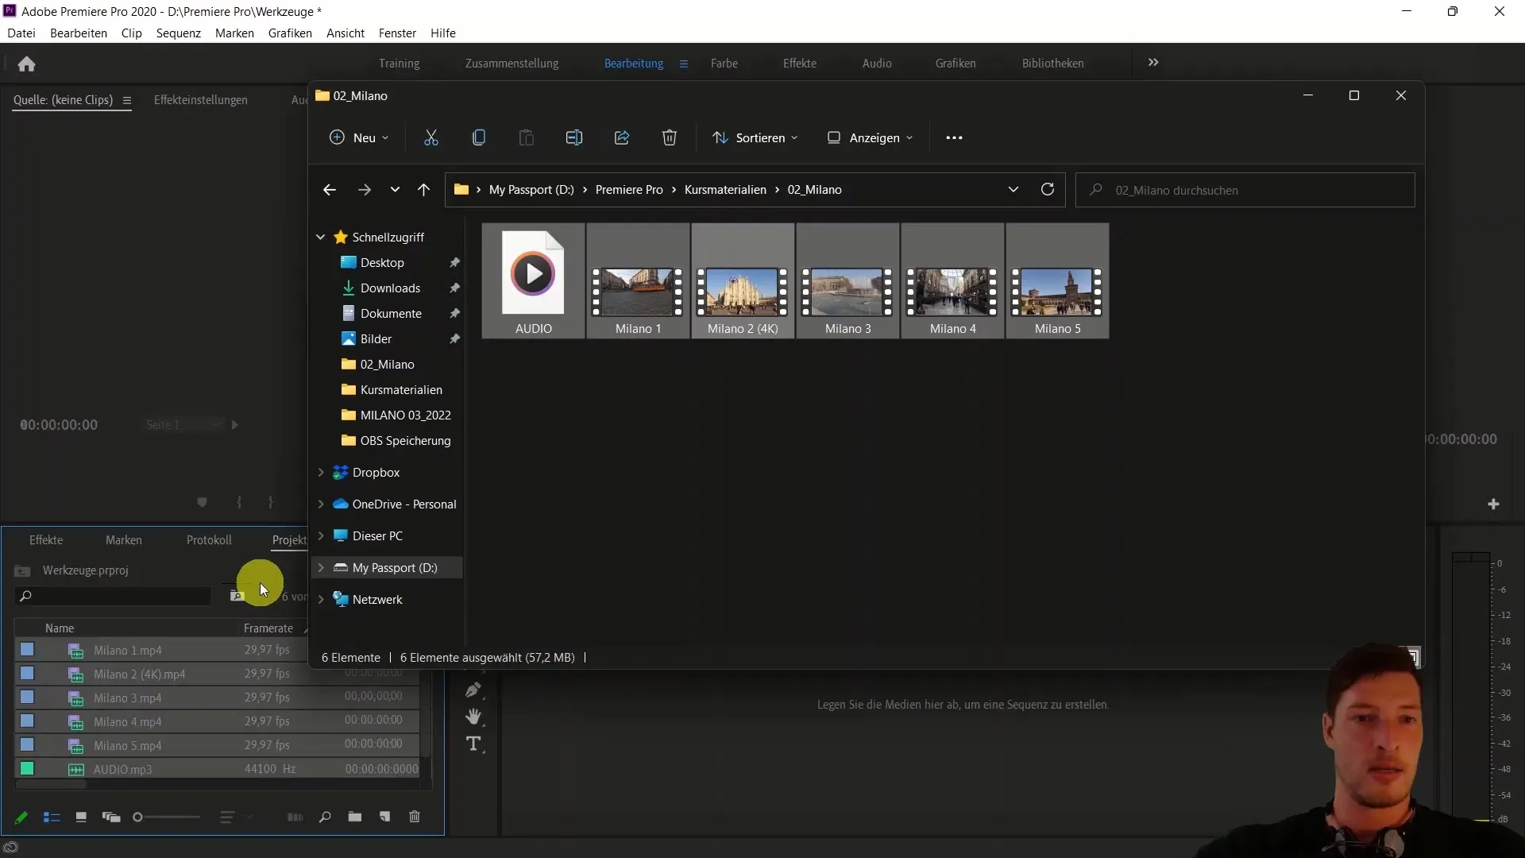Switch to the Effekte panel tab
The width and height of the screenshot is (1525, 858).
(46, 539)
